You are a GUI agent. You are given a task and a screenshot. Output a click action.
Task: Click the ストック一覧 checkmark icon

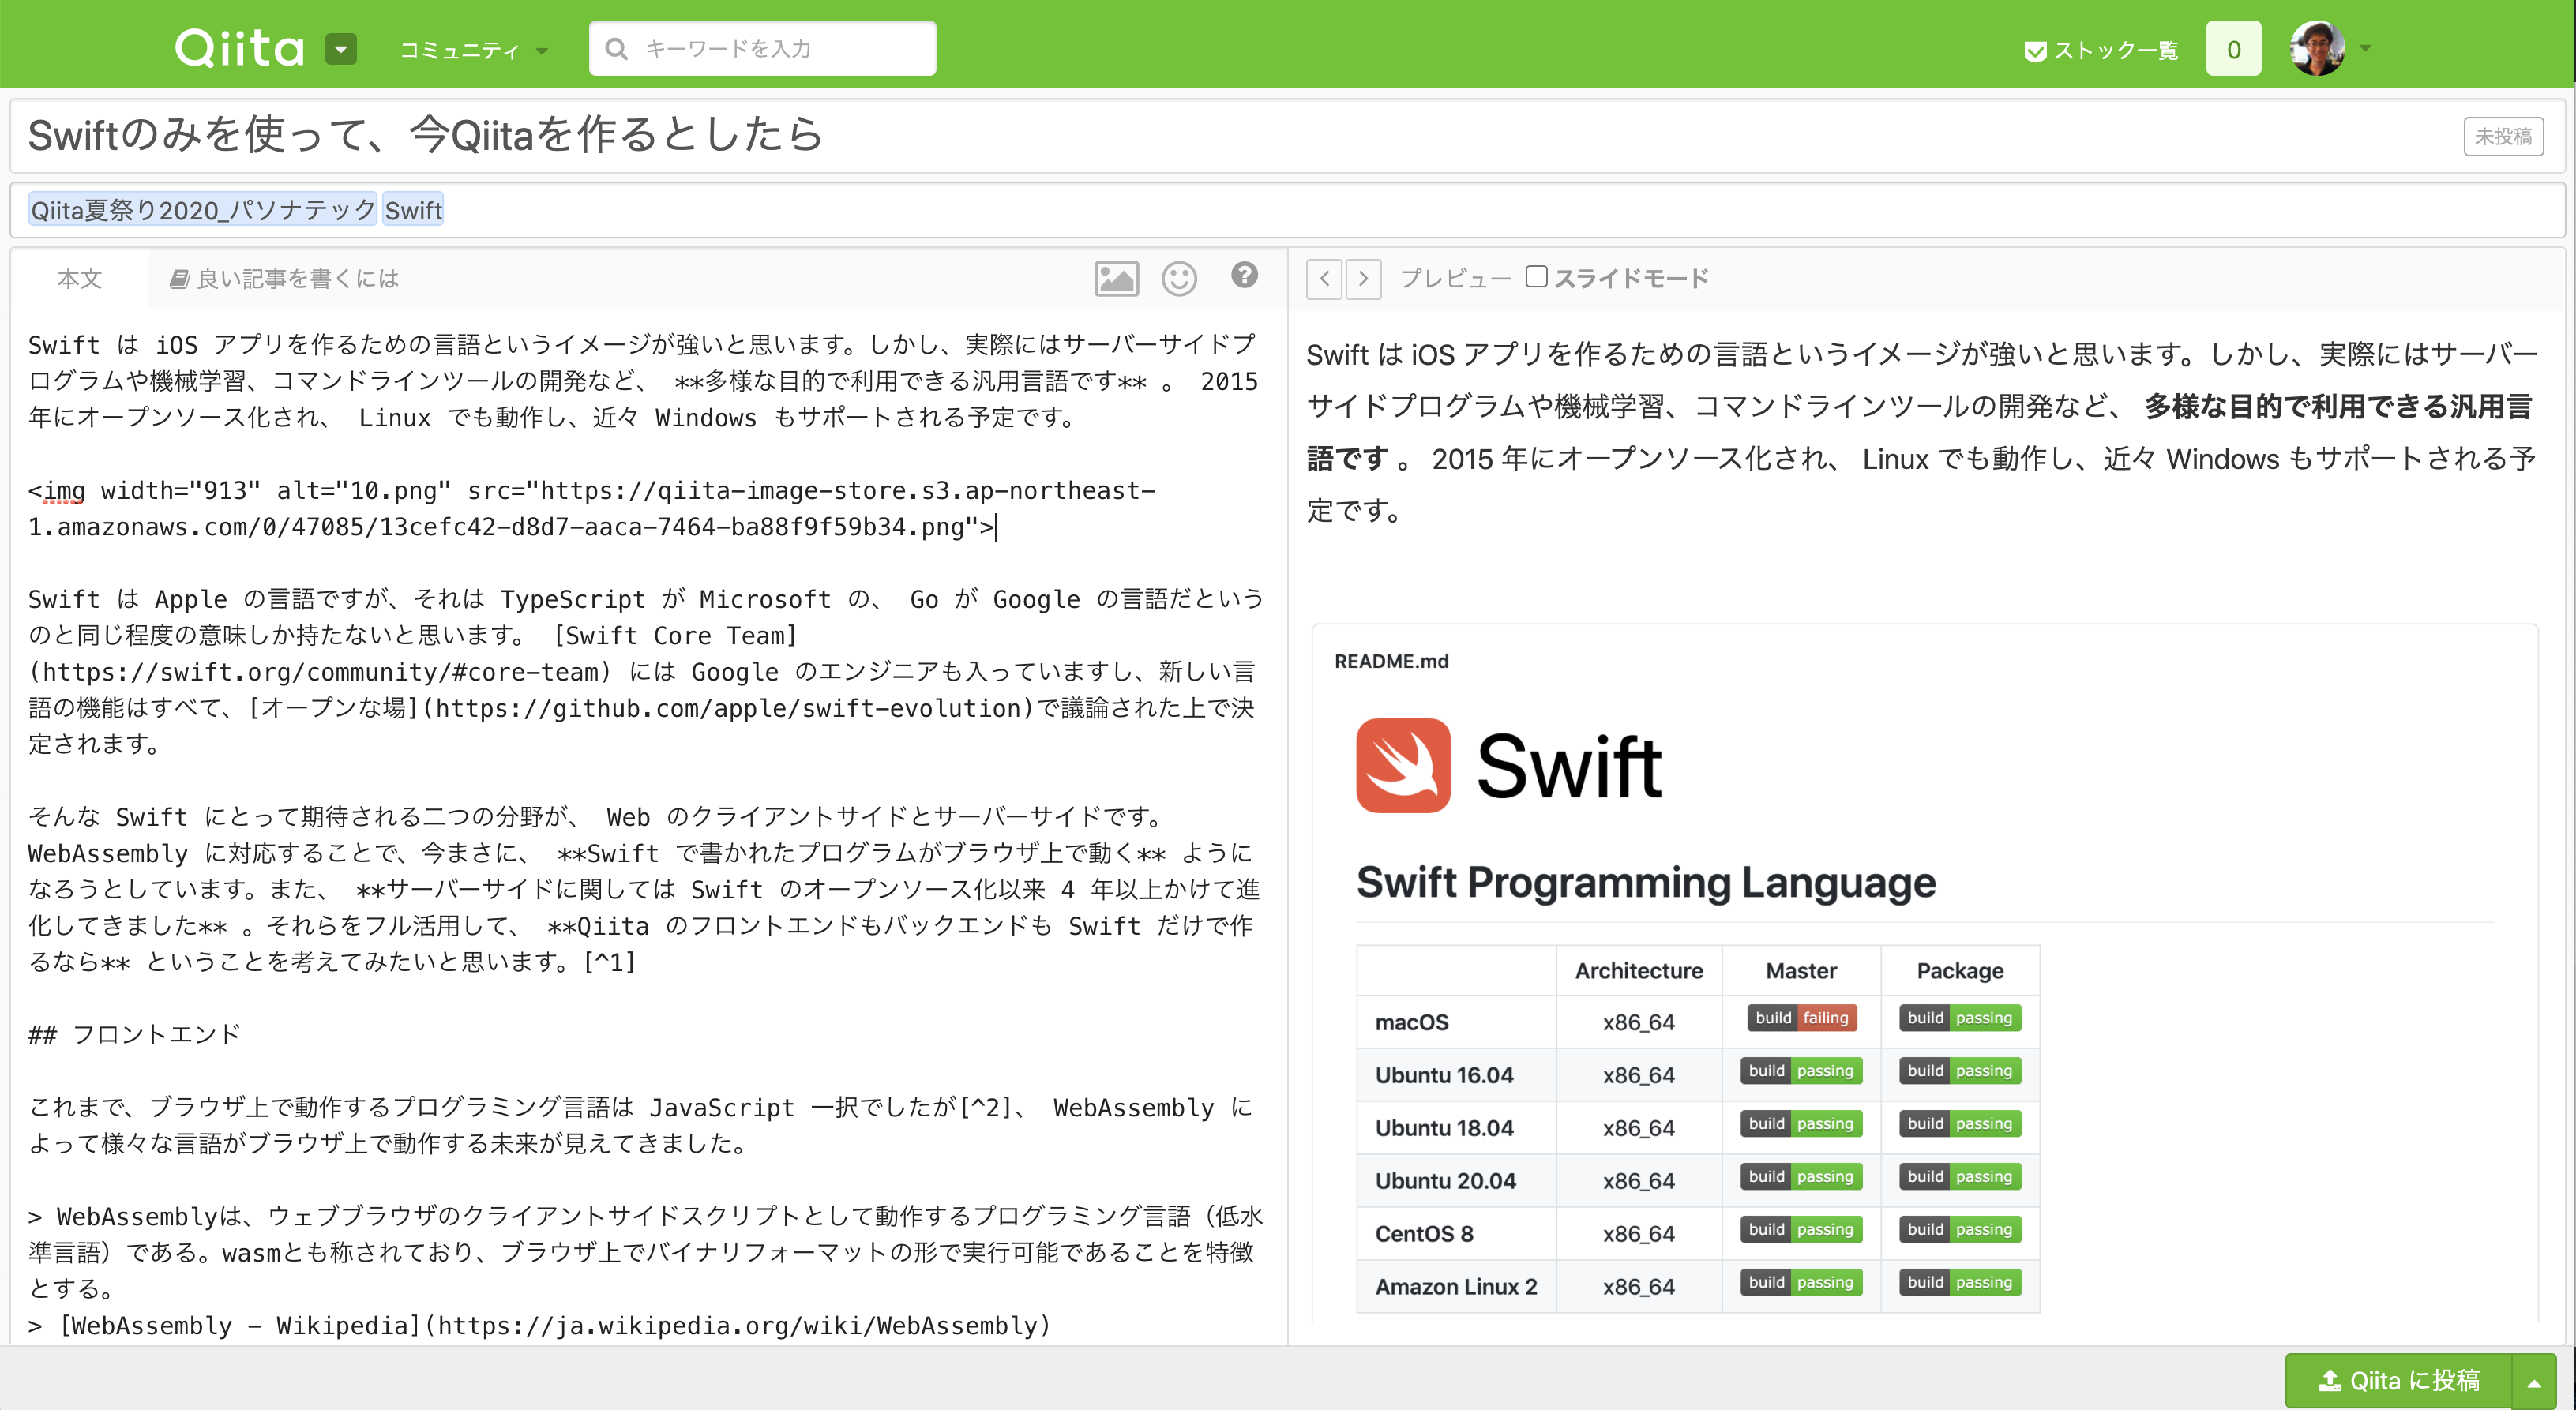click(x=2035, y=51)
